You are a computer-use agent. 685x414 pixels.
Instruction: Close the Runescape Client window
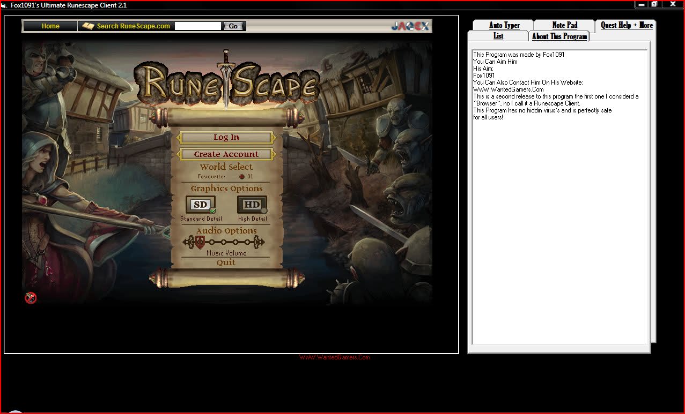click(673, 4)
